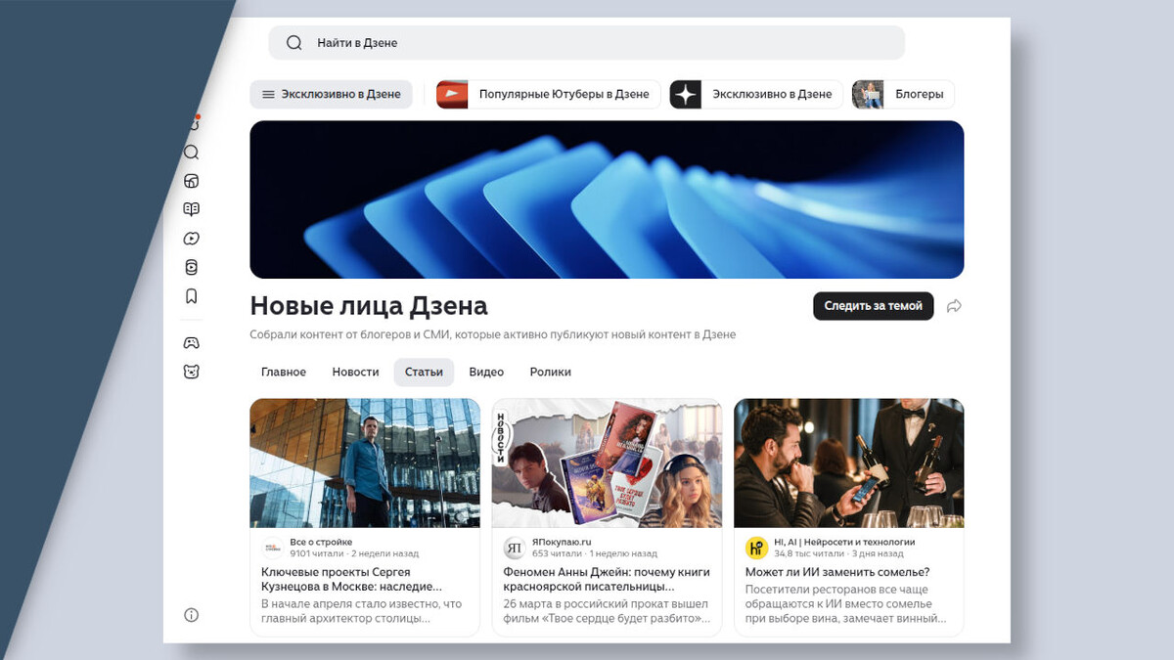Open the Эксклюзивно в Дзене menu button

pyautogui.click(x=331, y=94)
